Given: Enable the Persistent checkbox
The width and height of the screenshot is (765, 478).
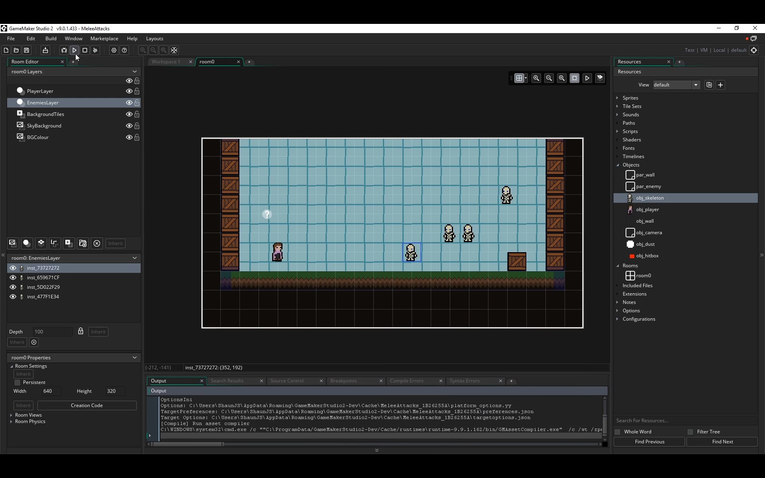Looking at the screenshot, I should [18, 382].
